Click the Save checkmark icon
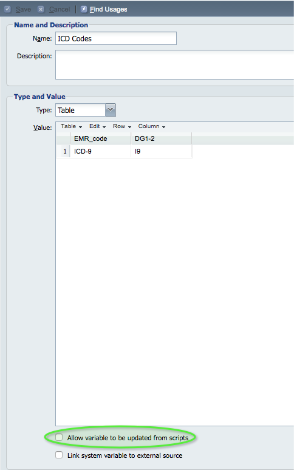The width and height of the screenshot is (294, 470). 8,9
